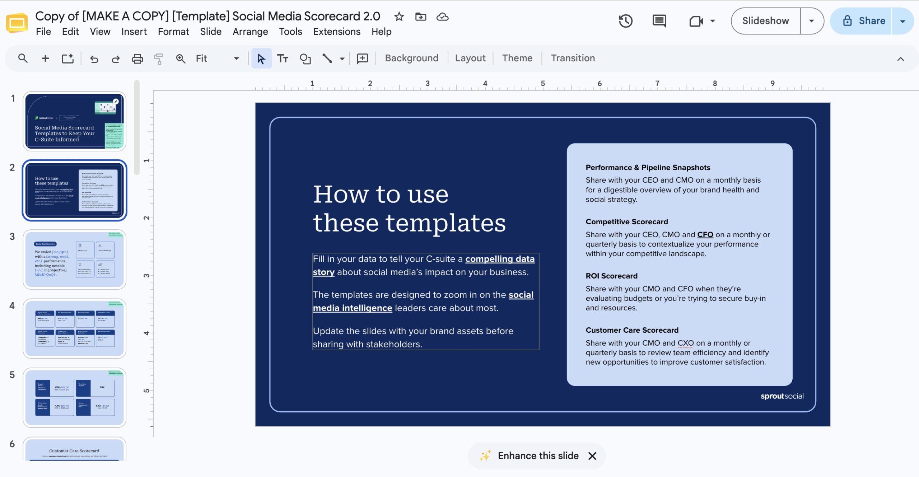Open the Share options dropdown arrow
The image size is (919, 477).
tap(902, 21)
